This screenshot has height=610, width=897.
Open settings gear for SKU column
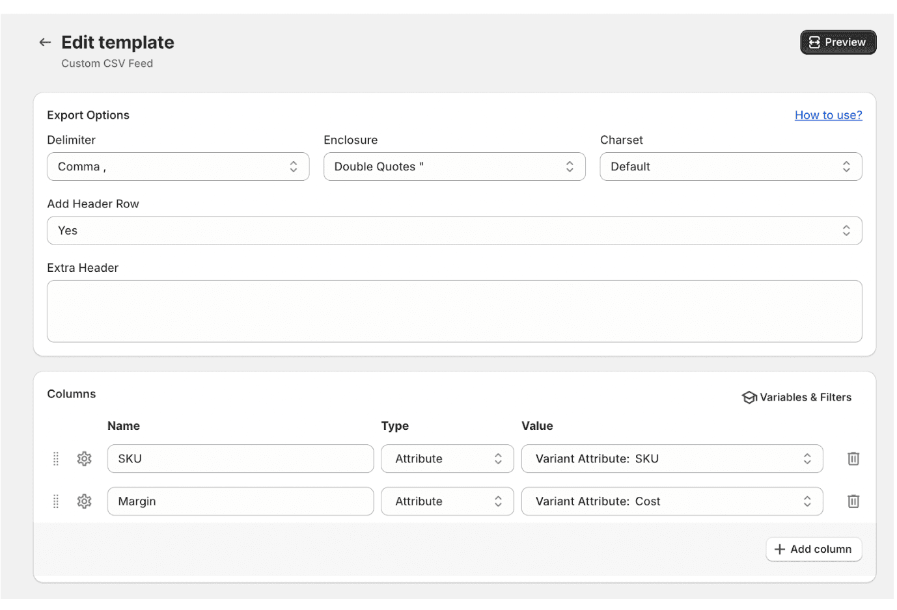click(84, 459)
